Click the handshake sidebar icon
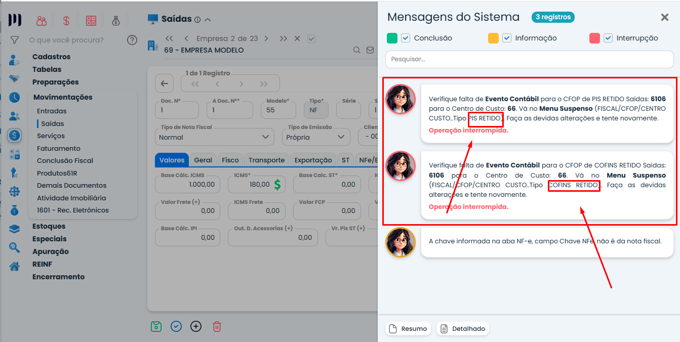 tap(14, 79)
